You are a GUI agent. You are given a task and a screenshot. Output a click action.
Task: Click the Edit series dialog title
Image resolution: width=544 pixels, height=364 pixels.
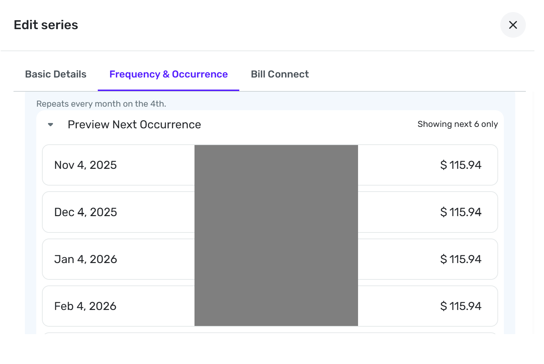pyautogui.click(x=46, y=25)
